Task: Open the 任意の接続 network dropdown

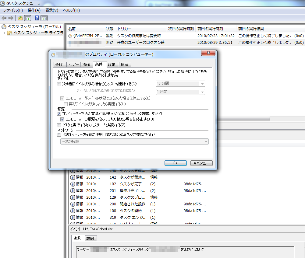Action: coord(206,142)
